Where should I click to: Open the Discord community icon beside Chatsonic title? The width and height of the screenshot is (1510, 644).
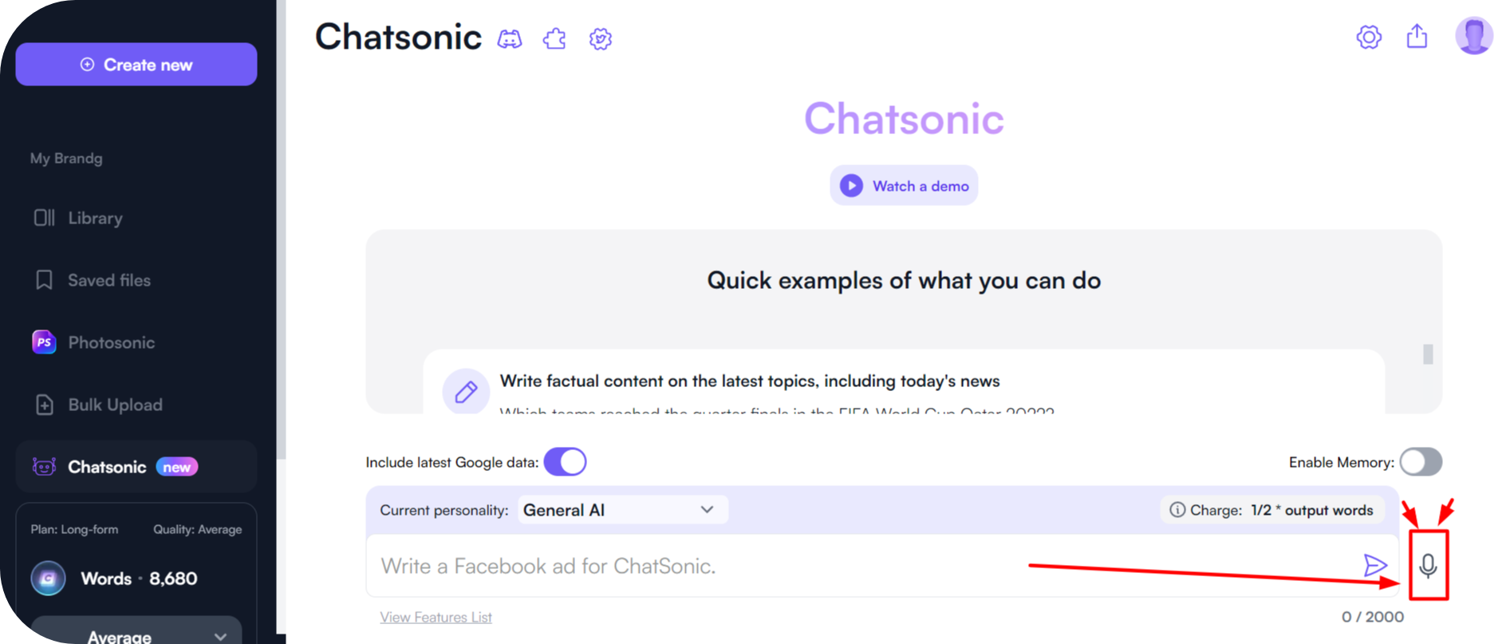[x=511, y=38]
